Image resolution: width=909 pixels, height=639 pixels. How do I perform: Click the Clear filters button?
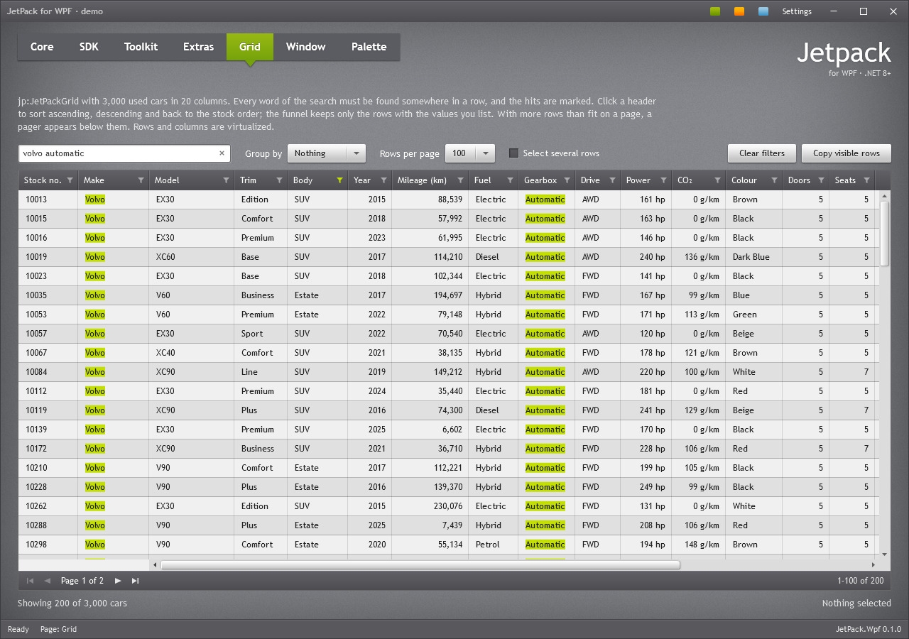point(762,153)
